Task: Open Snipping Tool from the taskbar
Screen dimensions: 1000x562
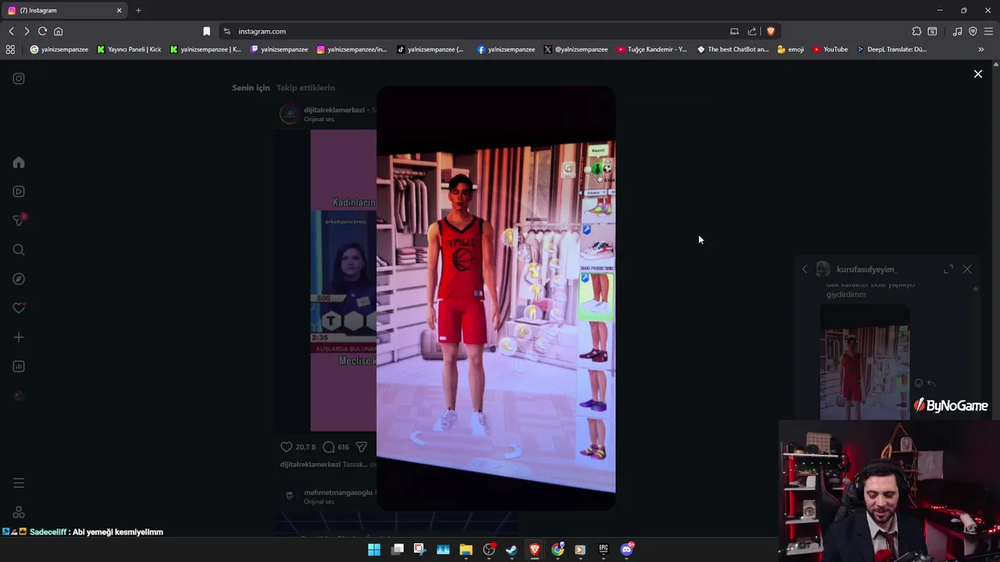Action: click(420, 550)
